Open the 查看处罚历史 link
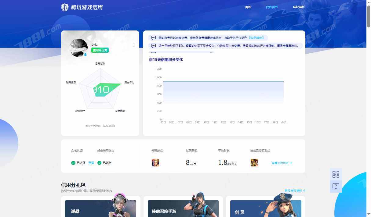This screenshot has height=217, width=371. [x=282, y=163]
